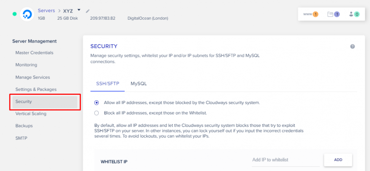The image size is (370, 171).
Task: Click the help question mark icon
Action: 352,47
